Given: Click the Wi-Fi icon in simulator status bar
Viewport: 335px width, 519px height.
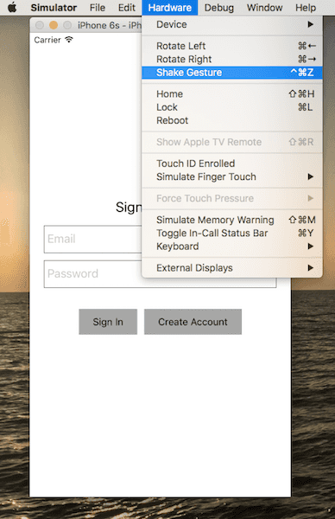Looking at the screenshot, I should click(x=69, y=40).
